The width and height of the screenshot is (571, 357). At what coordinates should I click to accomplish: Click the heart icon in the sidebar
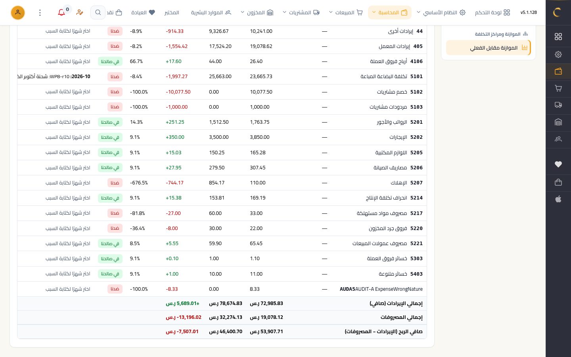pyautogui.click(x=558, y=164)
